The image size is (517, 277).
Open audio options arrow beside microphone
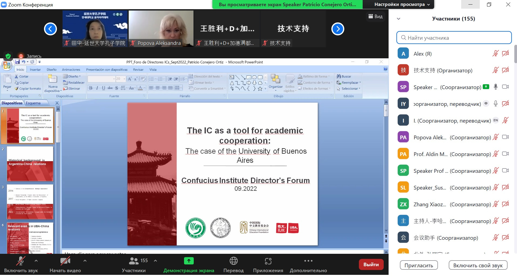36,261
